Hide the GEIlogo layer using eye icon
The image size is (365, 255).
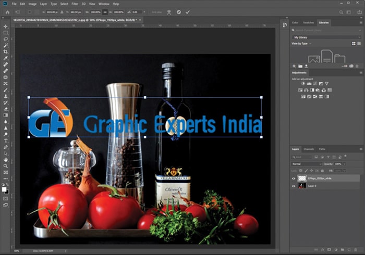[x=294, y=178]
